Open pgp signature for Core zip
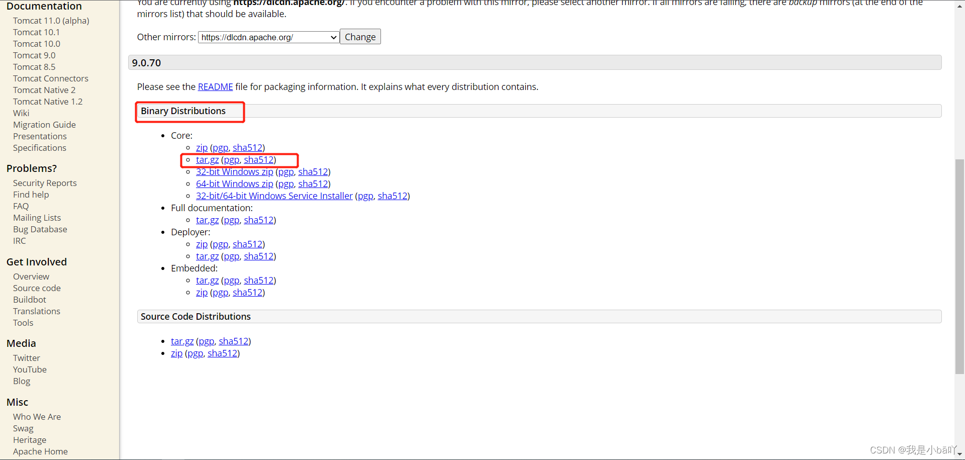The image size is (965, 460). tap(220, 148)
